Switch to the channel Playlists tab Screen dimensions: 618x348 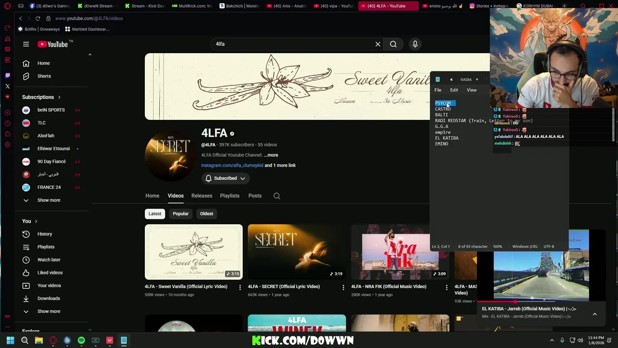coord(230,196)
